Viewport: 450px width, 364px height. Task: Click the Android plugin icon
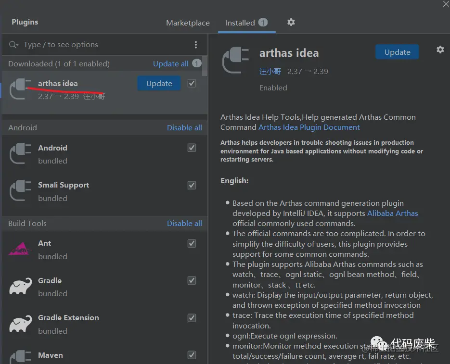[x=20, y=154]
